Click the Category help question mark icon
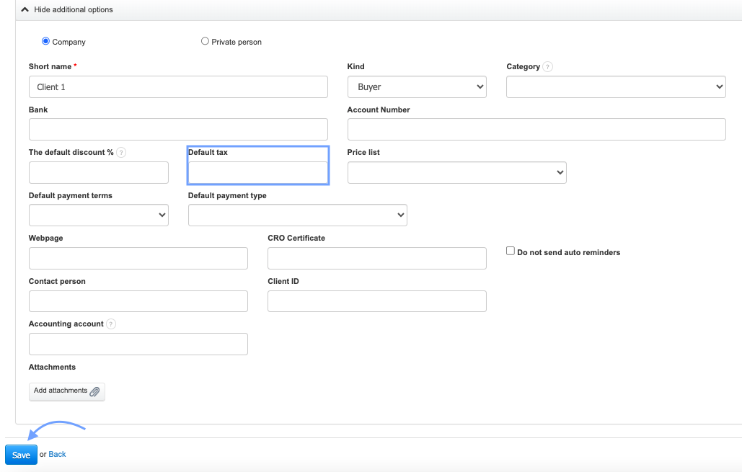742x472 pixels. coord(548,67)
